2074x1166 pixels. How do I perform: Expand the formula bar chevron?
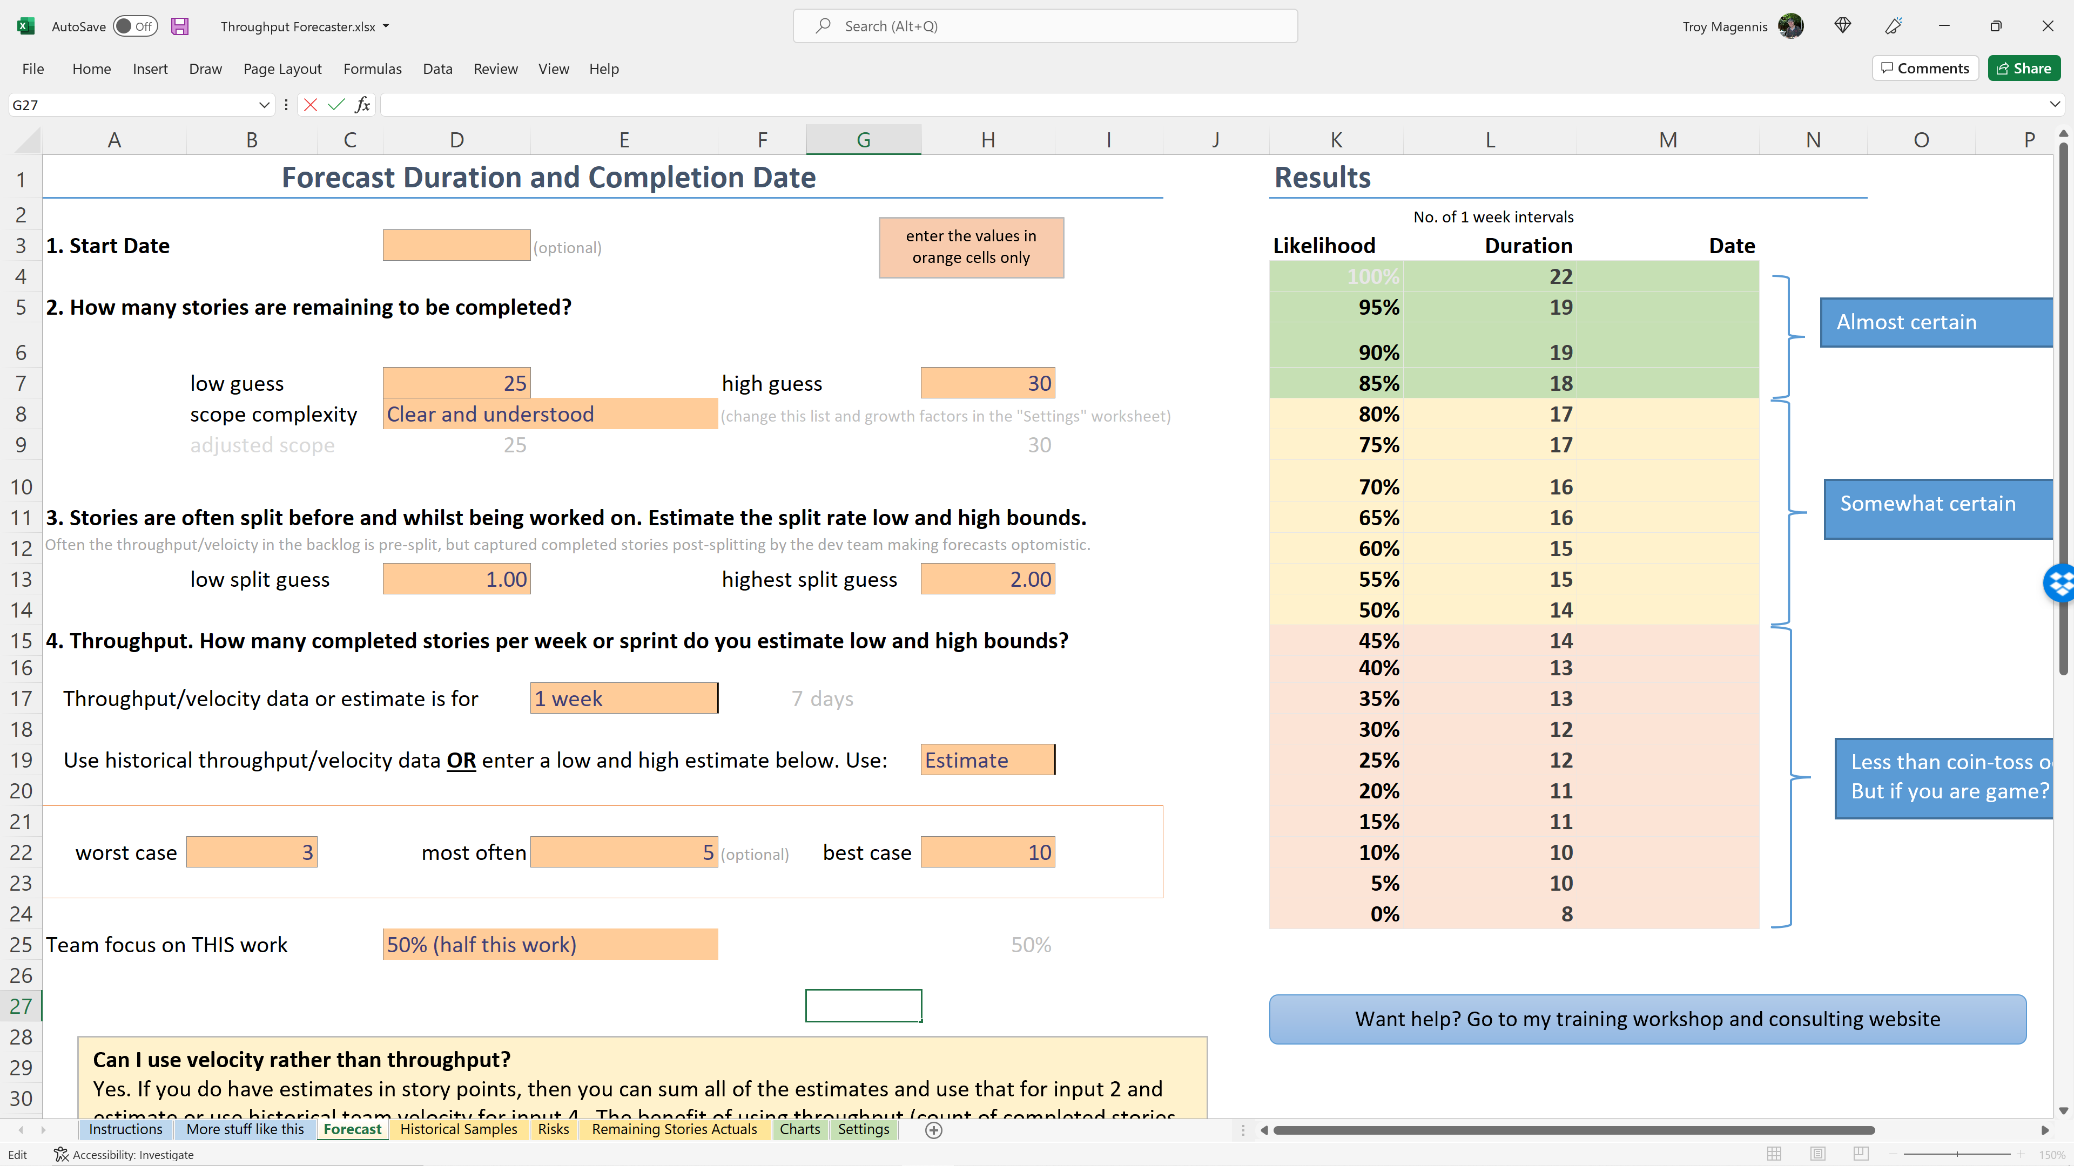(2054, 105)
